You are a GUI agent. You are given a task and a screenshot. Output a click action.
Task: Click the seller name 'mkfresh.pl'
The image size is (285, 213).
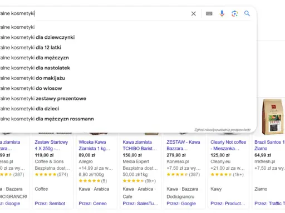[265, 161]
